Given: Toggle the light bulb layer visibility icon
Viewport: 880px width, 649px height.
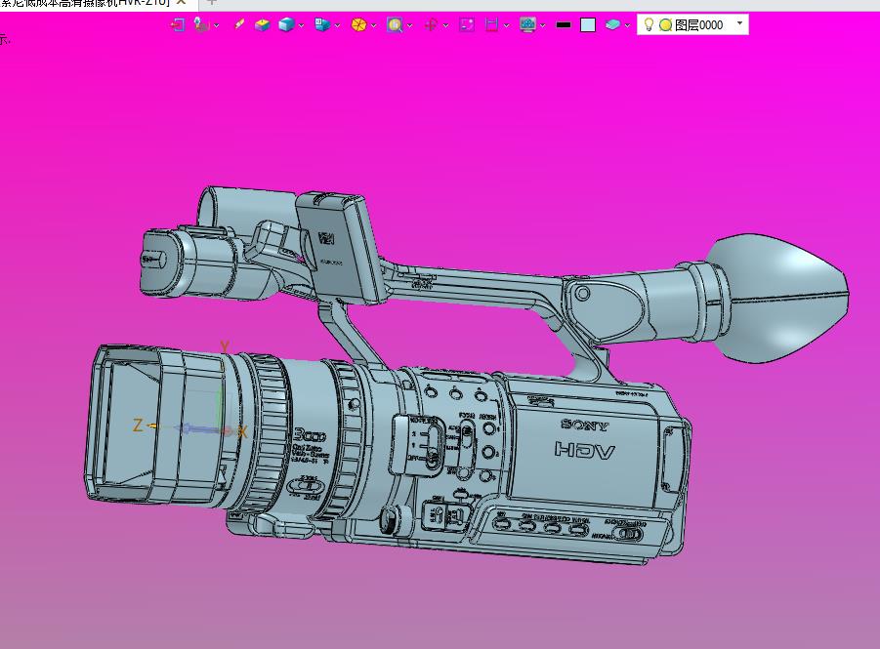Looking at the screenshot, I should (x=649, y=24).
